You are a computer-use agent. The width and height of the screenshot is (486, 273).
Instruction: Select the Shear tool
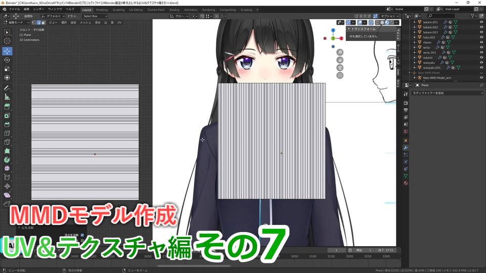[x=7, y=195]
